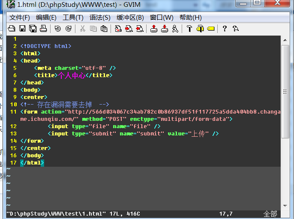294x219 pixels.
Task: Click the input type="file" line
Action: (x=104, y=126)
